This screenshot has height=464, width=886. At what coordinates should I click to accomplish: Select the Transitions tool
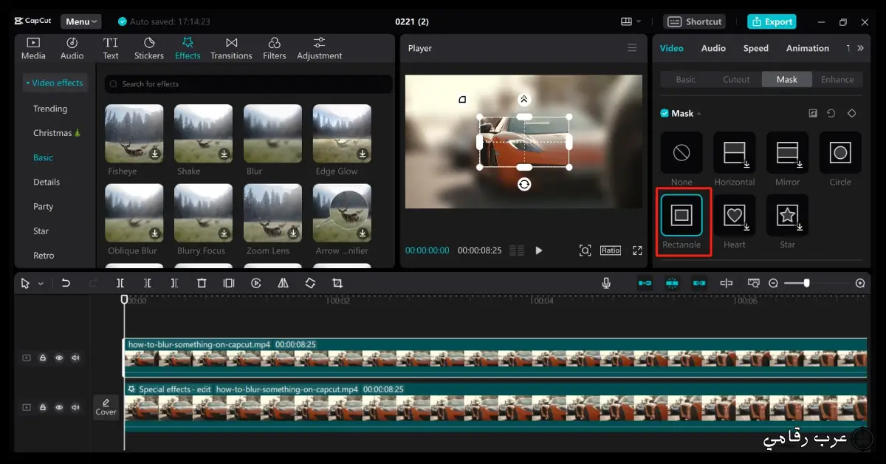pos(231,48)
